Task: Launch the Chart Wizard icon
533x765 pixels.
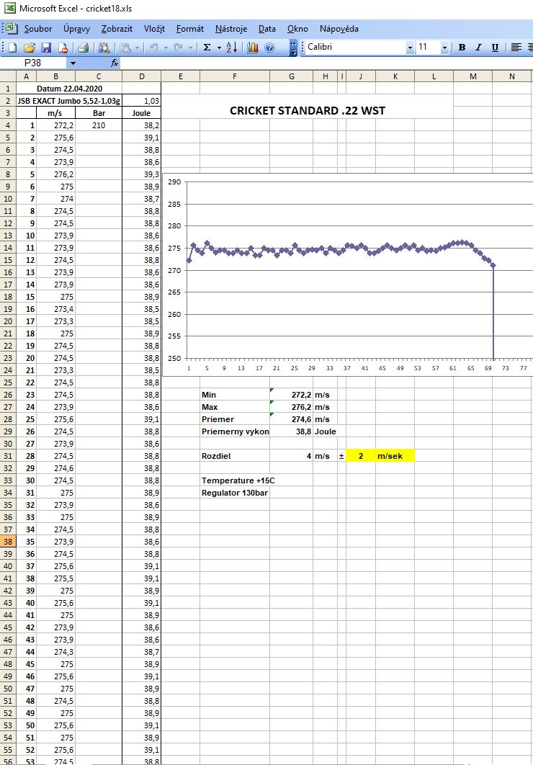Action: click(253, 48)
